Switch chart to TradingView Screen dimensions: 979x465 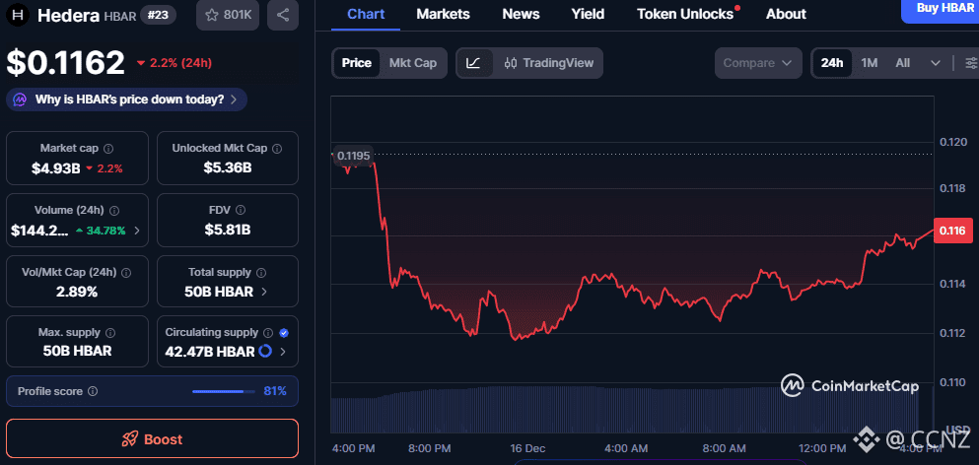click(x=549, y=63)
